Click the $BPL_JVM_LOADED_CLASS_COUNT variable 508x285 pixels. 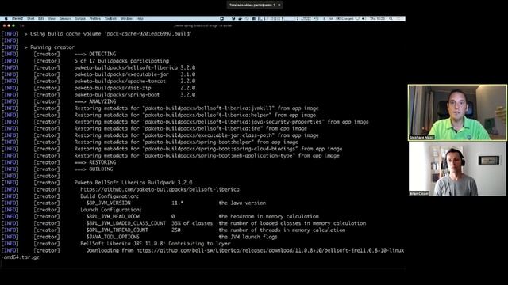pos(125,223)
